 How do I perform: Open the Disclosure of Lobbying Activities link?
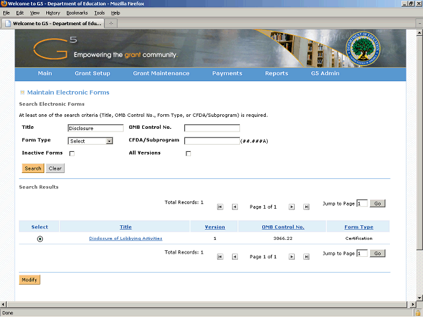point(126,238)
